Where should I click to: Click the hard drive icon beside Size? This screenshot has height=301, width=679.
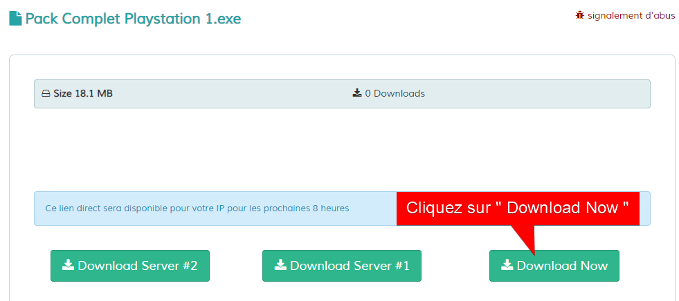pos(46,94)
